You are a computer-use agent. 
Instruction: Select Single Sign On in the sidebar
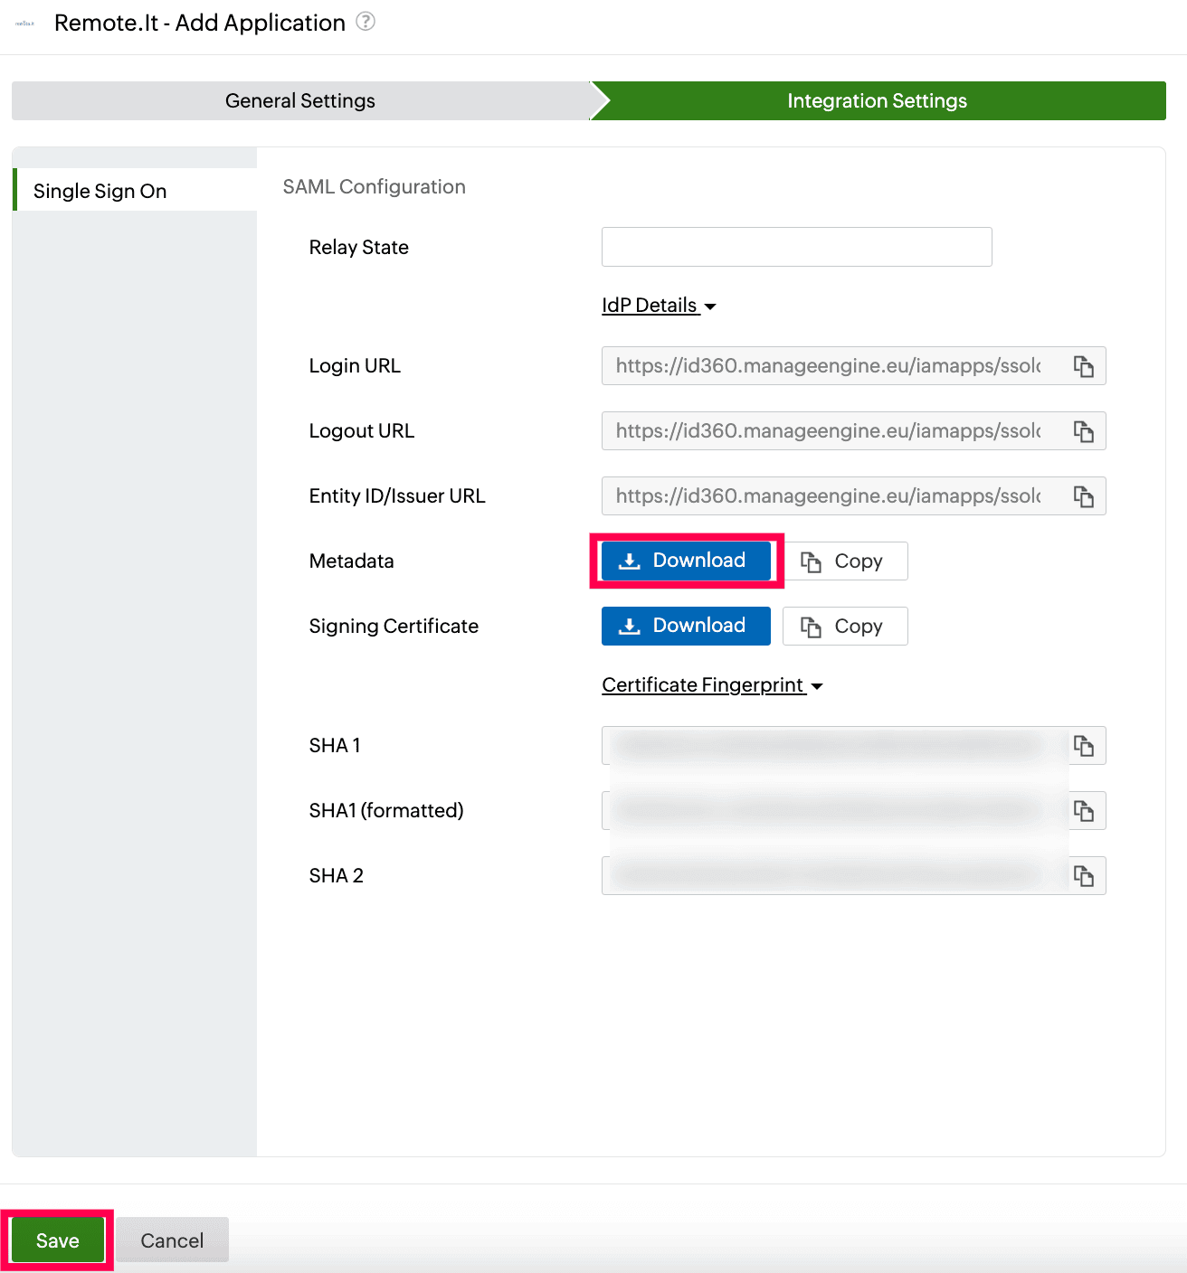point(100,191)
